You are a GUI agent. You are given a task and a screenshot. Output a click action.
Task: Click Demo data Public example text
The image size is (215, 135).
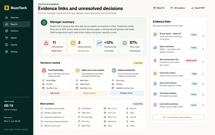(x=16, y=129)
